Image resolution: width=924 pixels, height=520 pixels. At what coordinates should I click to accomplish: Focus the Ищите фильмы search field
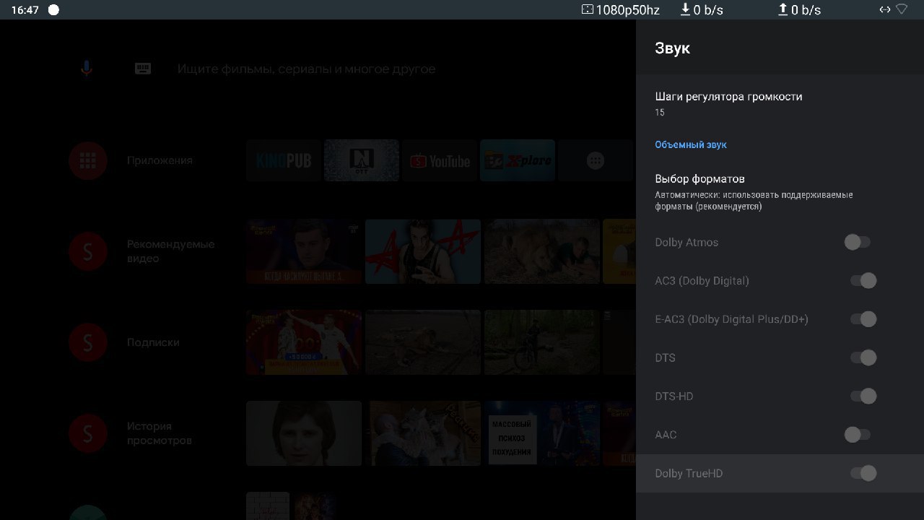(x=306, y=69)
